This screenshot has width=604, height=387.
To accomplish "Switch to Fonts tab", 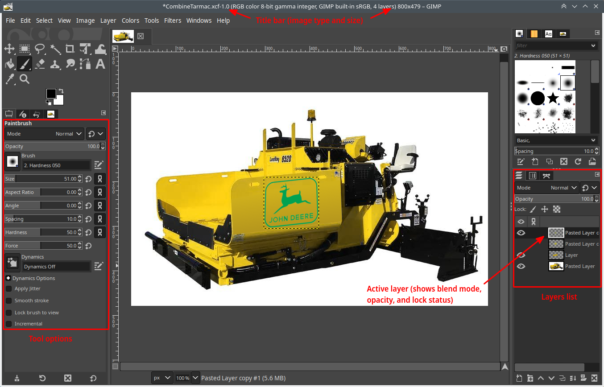I will point(548,34).
